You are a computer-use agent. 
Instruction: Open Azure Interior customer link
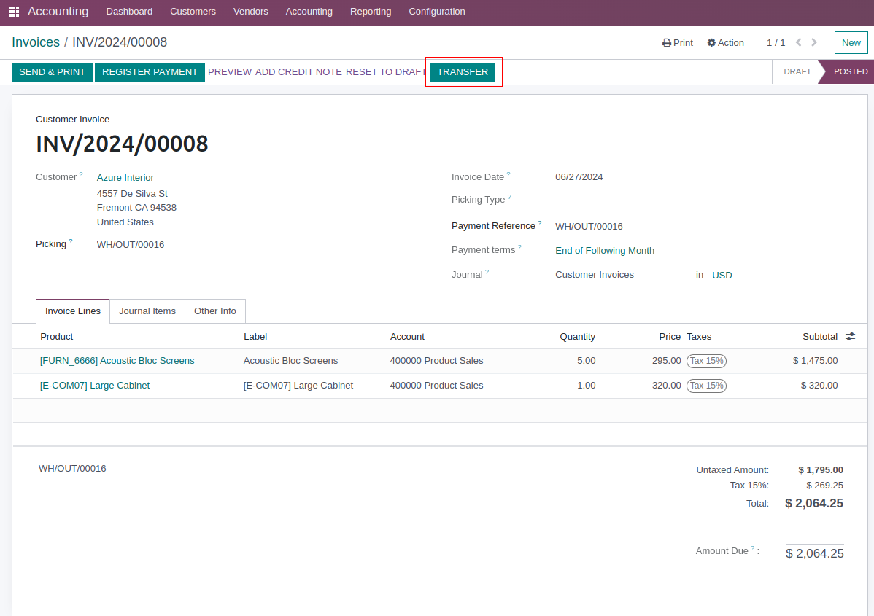point(125,178)
